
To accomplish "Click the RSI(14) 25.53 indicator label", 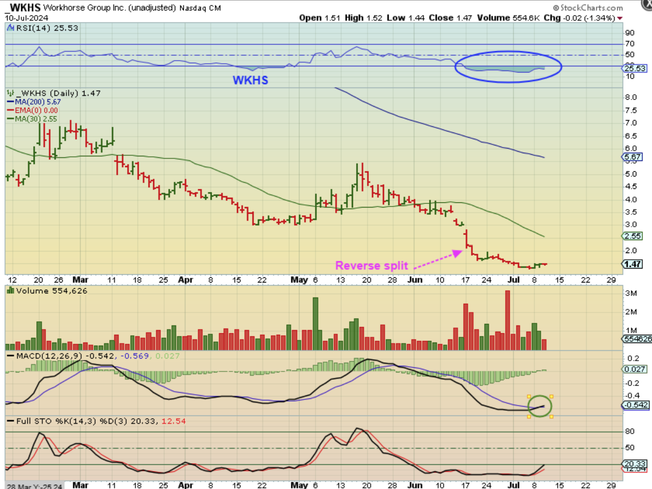I will click(x=47, y=28).
